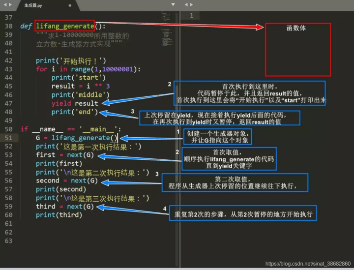354x270 pixels.
Task: Click the code minimap preview
Action: pos(167,30)
